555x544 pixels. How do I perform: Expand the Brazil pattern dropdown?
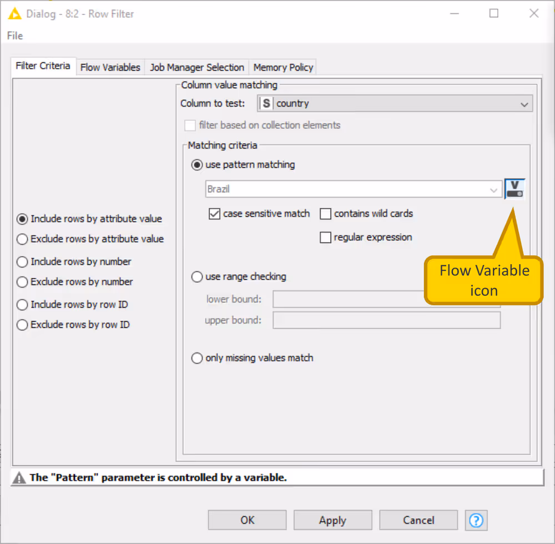point(494,189)
